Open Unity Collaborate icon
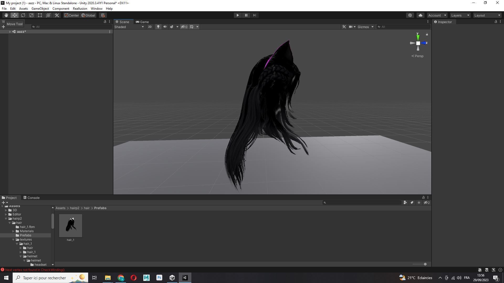 pos(410,15)
